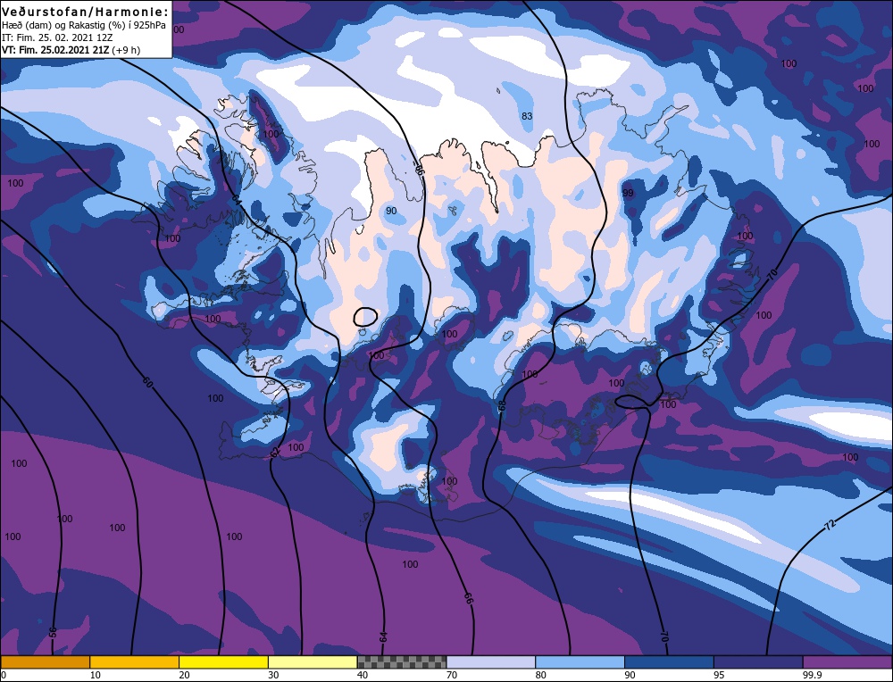
Task: Click the bright yellow 20–30 legend swatch
Action: coord(223,661)
